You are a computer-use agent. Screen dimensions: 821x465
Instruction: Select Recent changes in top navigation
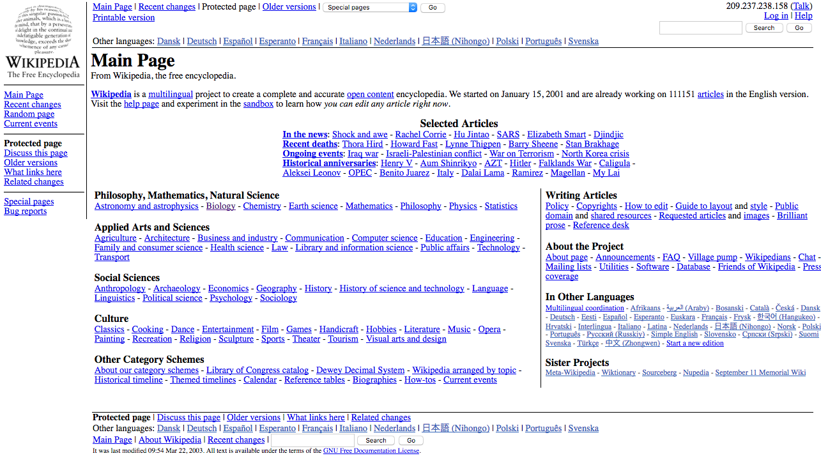166,6
